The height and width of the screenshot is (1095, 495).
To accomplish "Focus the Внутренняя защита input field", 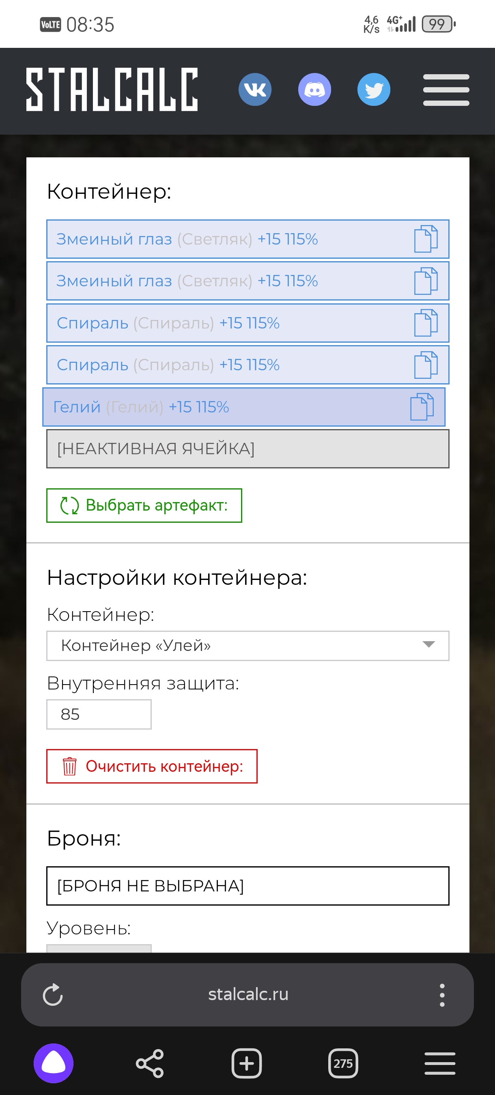I will [99, 715].
